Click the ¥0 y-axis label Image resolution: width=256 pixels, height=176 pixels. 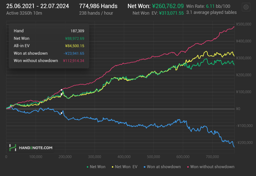[x=238, y=109]
